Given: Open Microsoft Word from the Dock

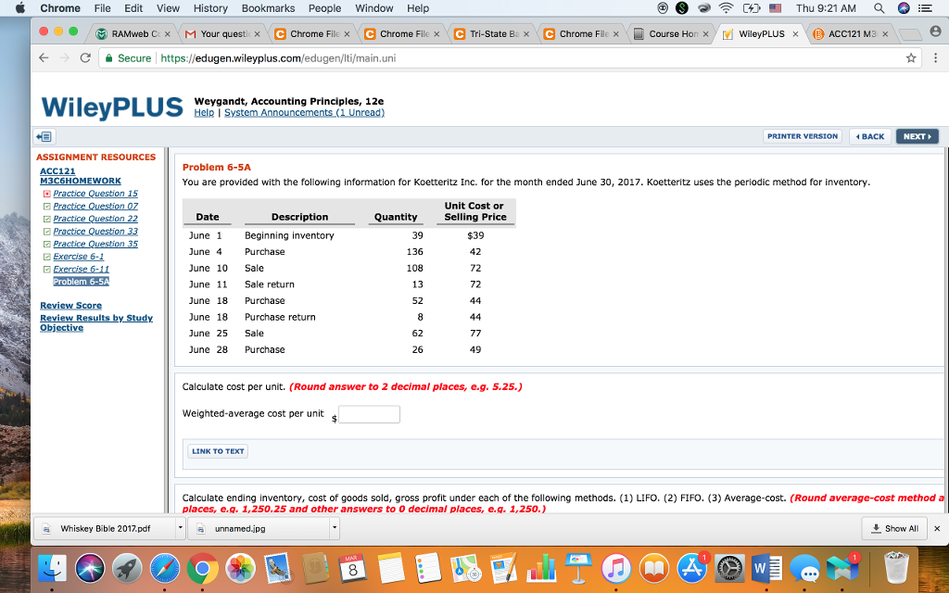Looking at the screenshot, I should [x=766, y=569].
